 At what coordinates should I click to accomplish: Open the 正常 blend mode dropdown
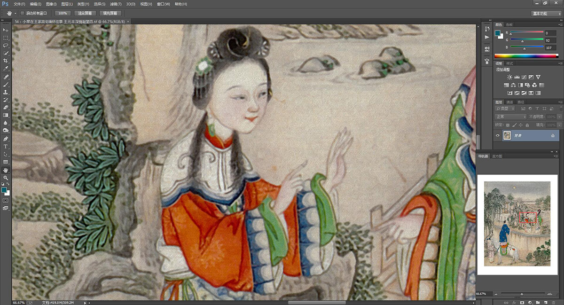[x=511, y=117]
